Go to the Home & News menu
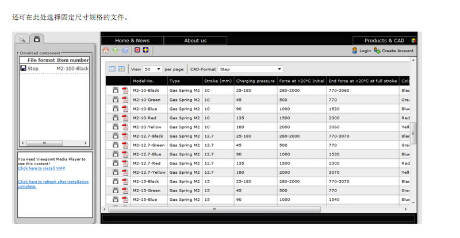The height and width of the screenshot is (238, 460). tap(132, 41)
